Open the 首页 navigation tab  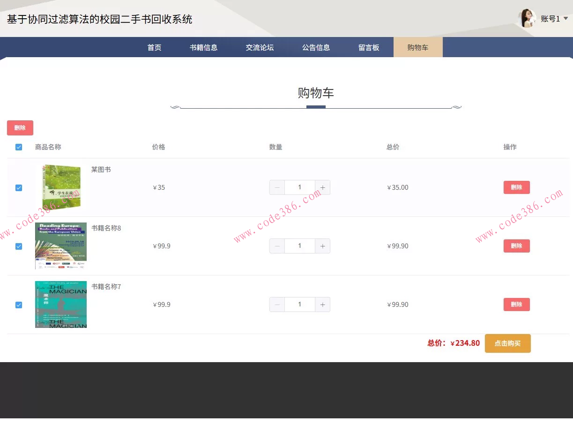coord(154,47)
